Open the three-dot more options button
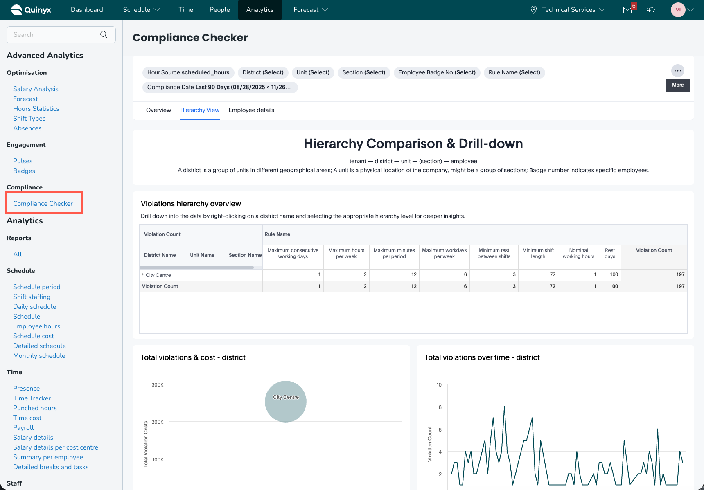This screenshot has width=704, height=490. point(678,71)
